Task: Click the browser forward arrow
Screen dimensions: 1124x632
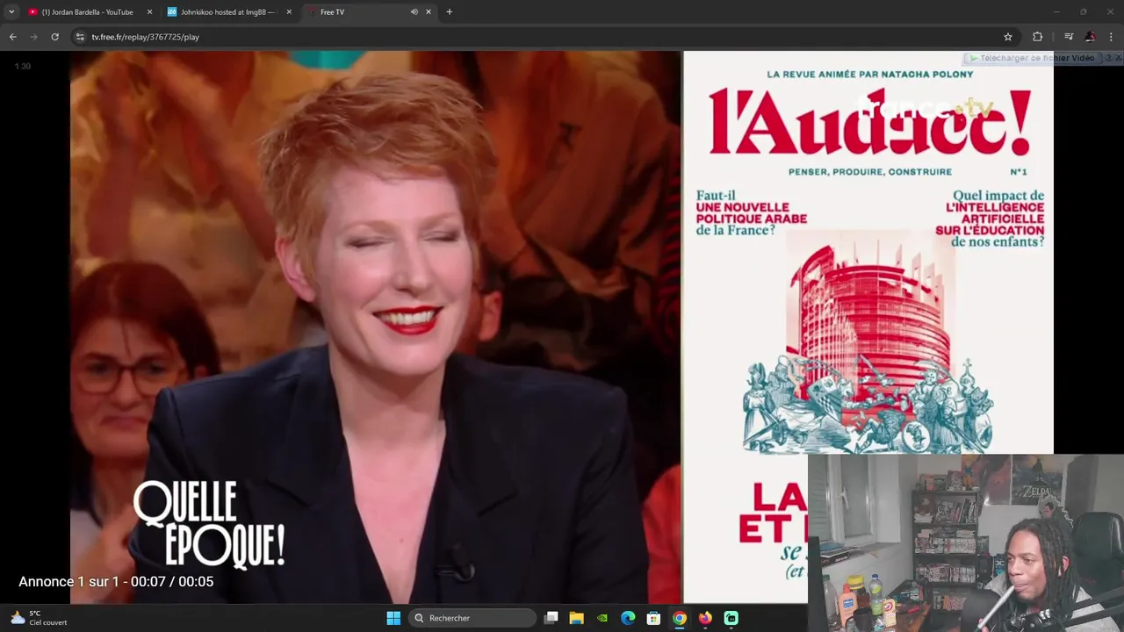Action: coord(34,37)
